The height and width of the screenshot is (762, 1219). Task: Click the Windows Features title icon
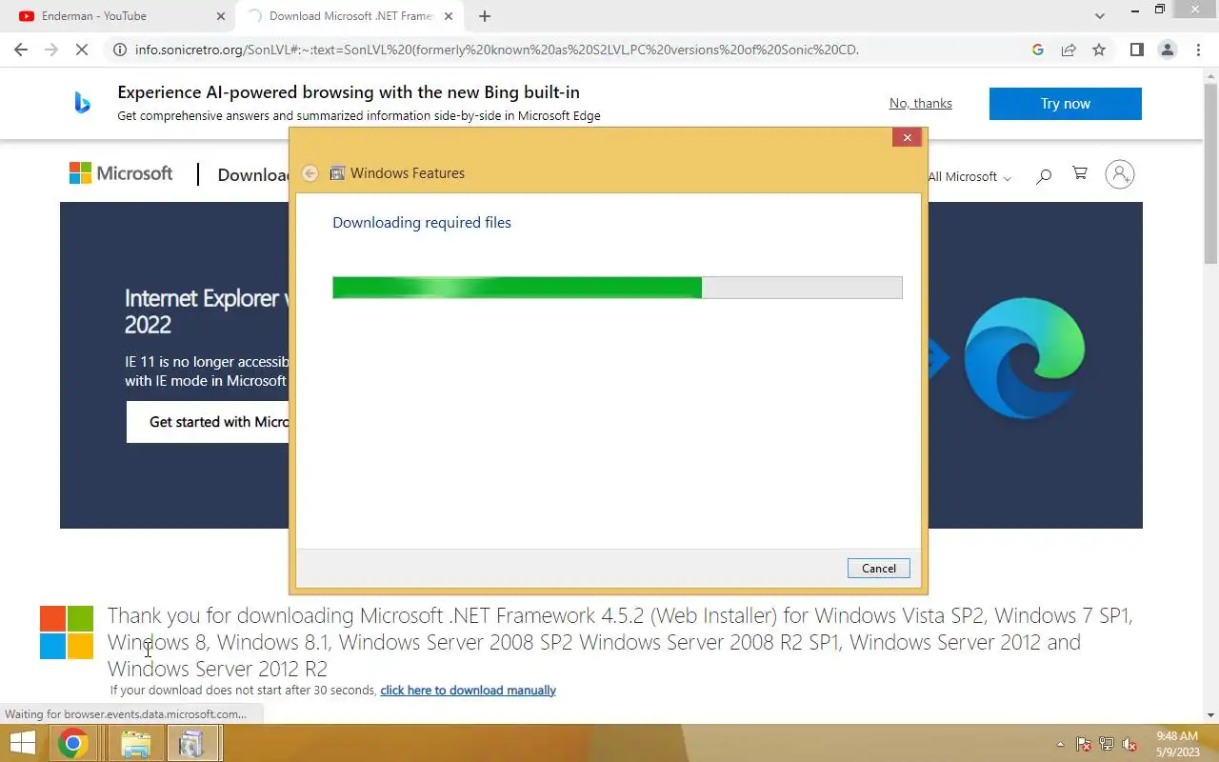(x=337, y=173)
